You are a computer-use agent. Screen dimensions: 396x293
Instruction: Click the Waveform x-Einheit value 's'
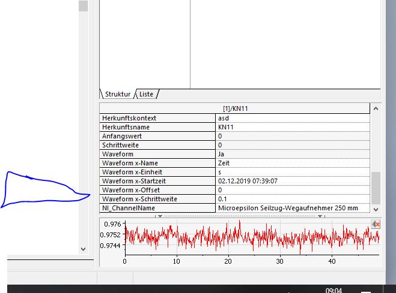click(293, 172)
